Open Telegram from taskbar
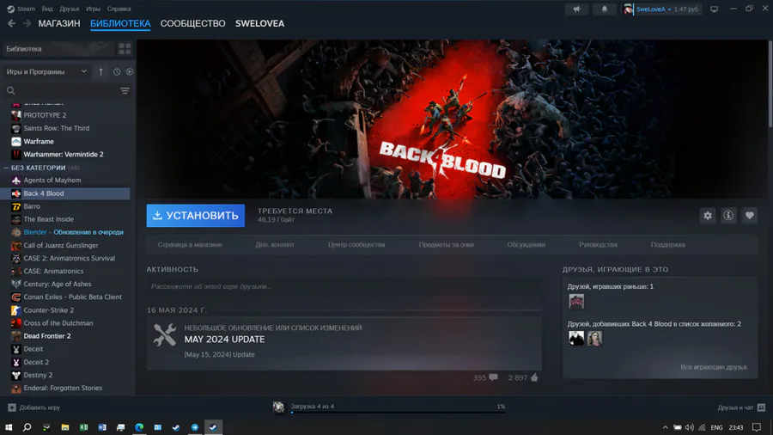The height and width of the screenshot is (435, 773). coord(195,427)
